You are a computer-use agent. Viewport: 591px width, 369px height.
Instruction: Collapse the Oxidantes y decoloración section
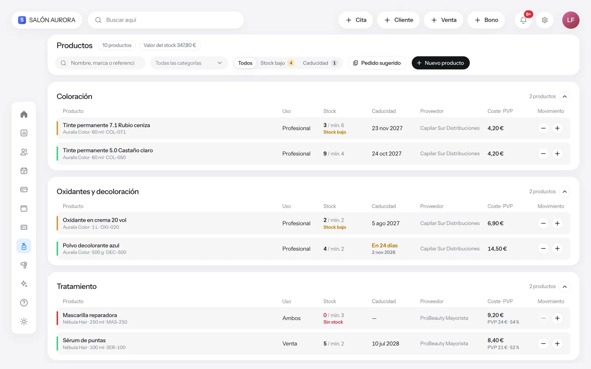pyautogui.click(x=565, y=192)
